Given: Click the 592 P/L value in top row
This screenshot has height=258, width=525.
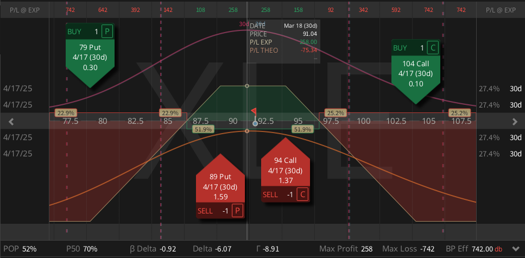Looking at the screenshot, I should pos(396,10).
